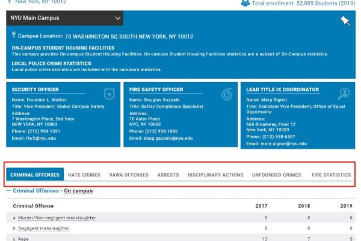Click the 2017 Rape value 13

(265, 239)
